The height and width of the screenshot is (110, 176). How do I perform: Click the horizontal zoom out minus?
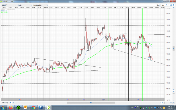(163, 103)
